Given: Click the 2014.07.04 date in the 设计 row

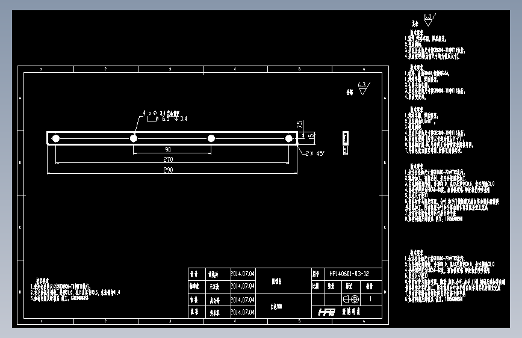Looking at the screenshot, I should [243, 274].
